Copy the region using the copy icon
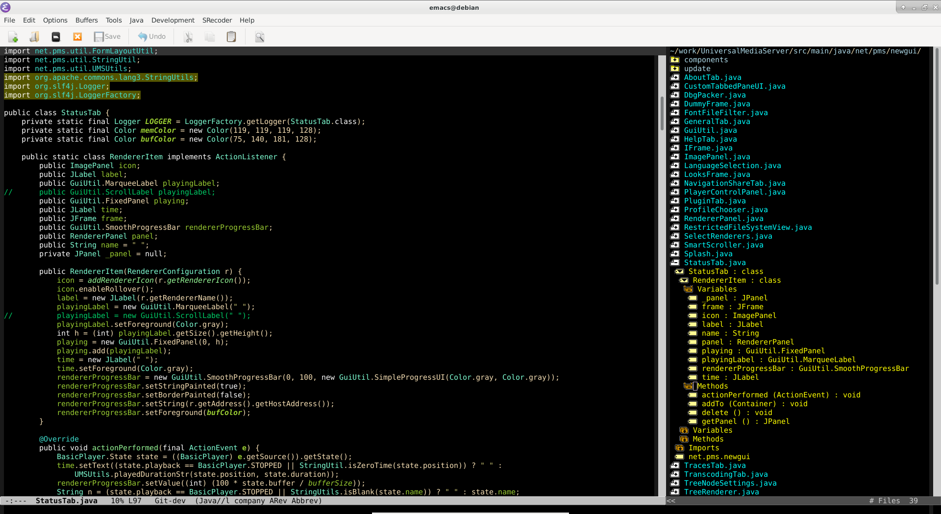The image size is (941, 514). point(210,36)
